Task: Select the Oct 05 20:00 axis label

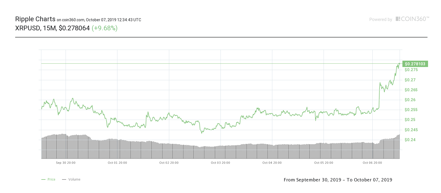Action: (324, 163)
